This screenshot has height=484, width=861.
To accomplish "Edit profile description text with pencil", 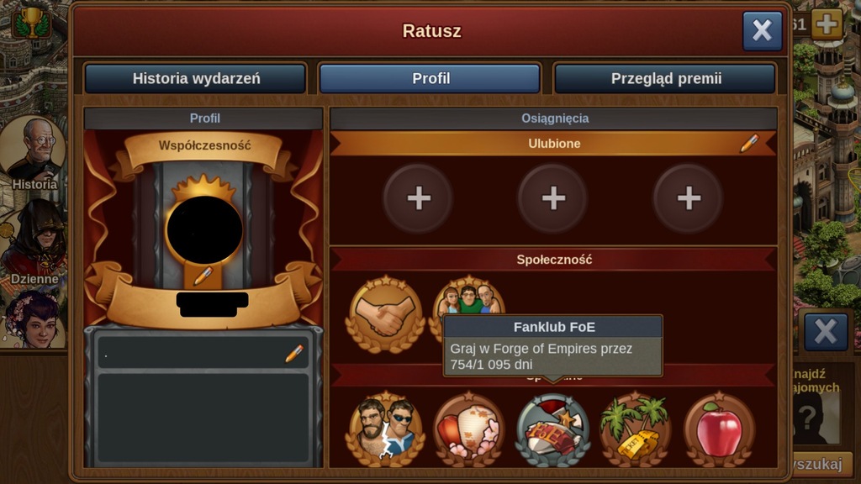I will coord(294,353).
